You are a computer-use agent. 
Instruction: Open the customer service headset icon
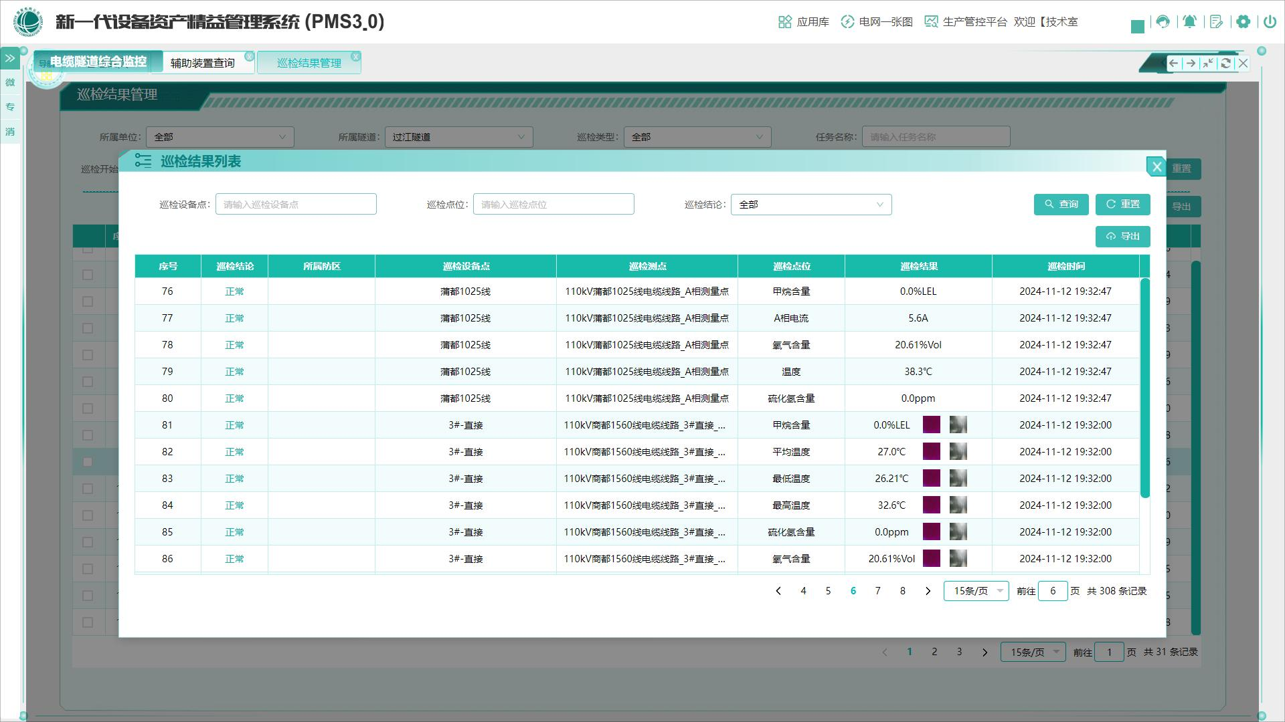(x=1163, y=21)
